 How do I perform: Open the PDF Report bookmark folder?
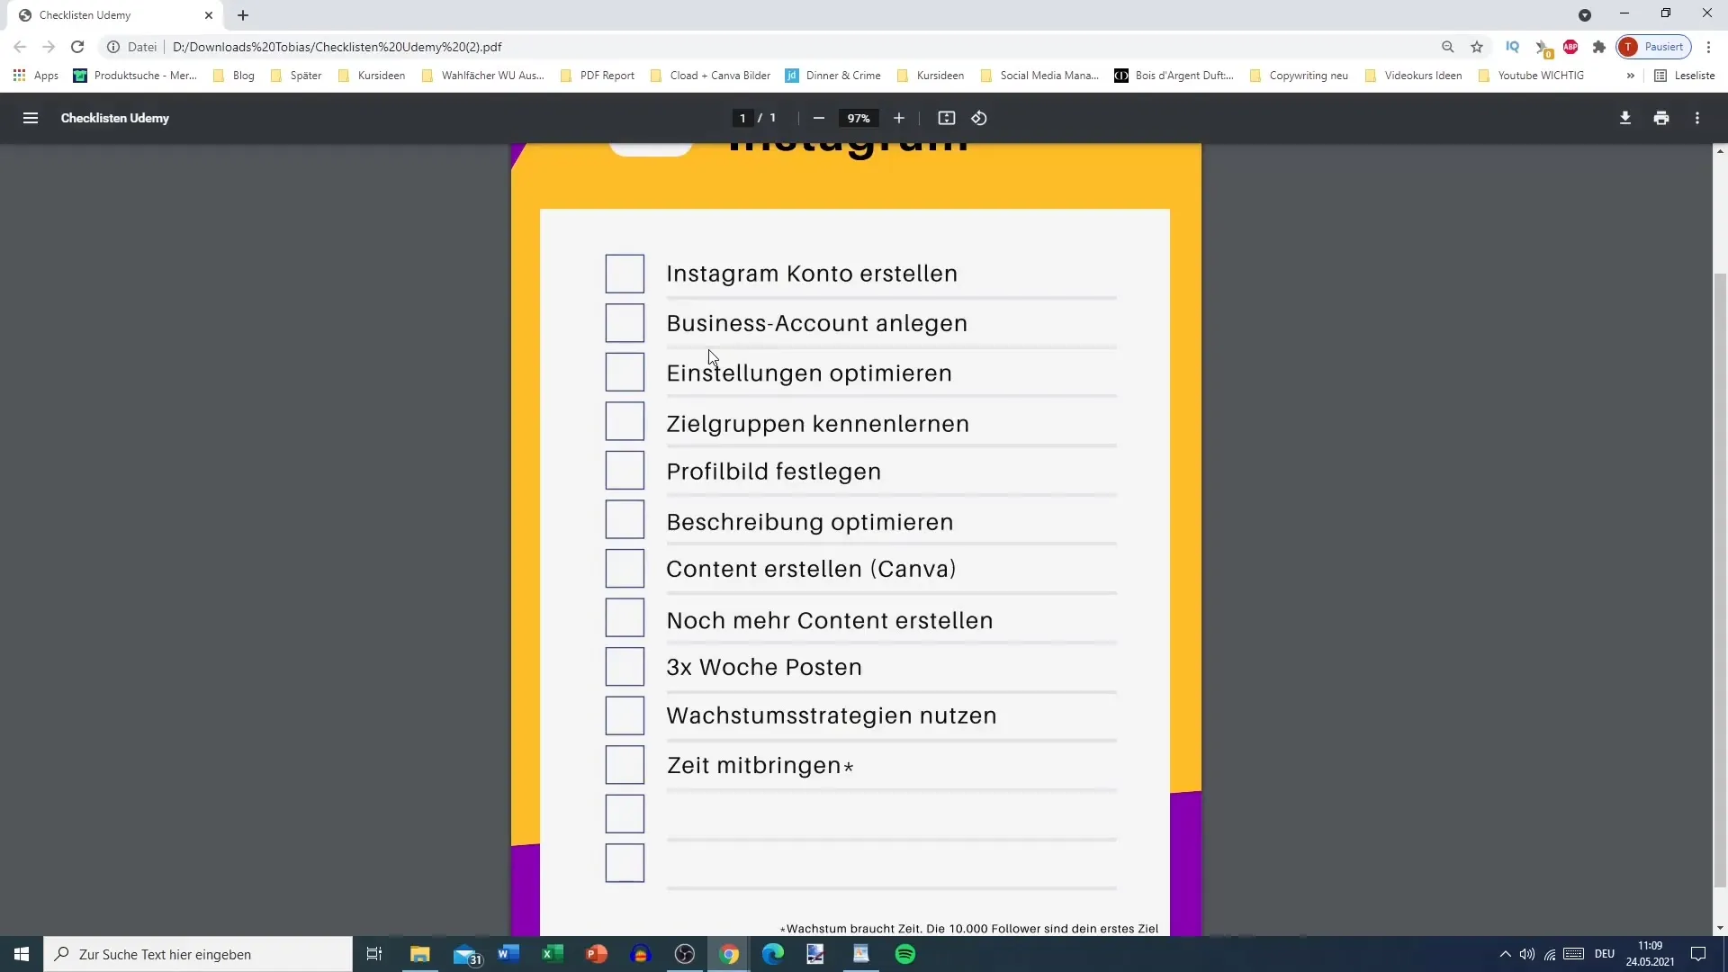pyautogui.click(x=598, y=76)
